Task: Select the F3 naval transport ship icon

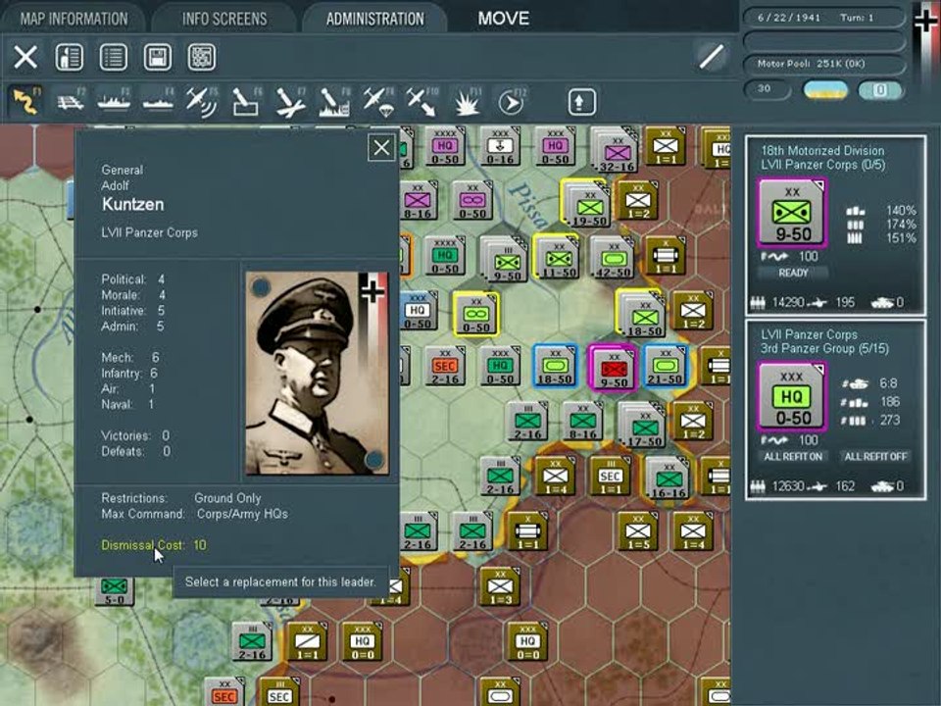Action: point(114,101)
